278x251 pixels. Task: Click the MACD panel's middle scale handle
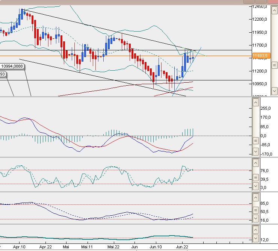coord(255,141)
